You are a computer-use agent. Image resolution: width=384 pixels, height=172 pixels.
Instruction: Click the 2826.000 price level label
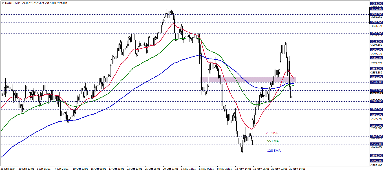pyautogui.click(x=377, y=144)
